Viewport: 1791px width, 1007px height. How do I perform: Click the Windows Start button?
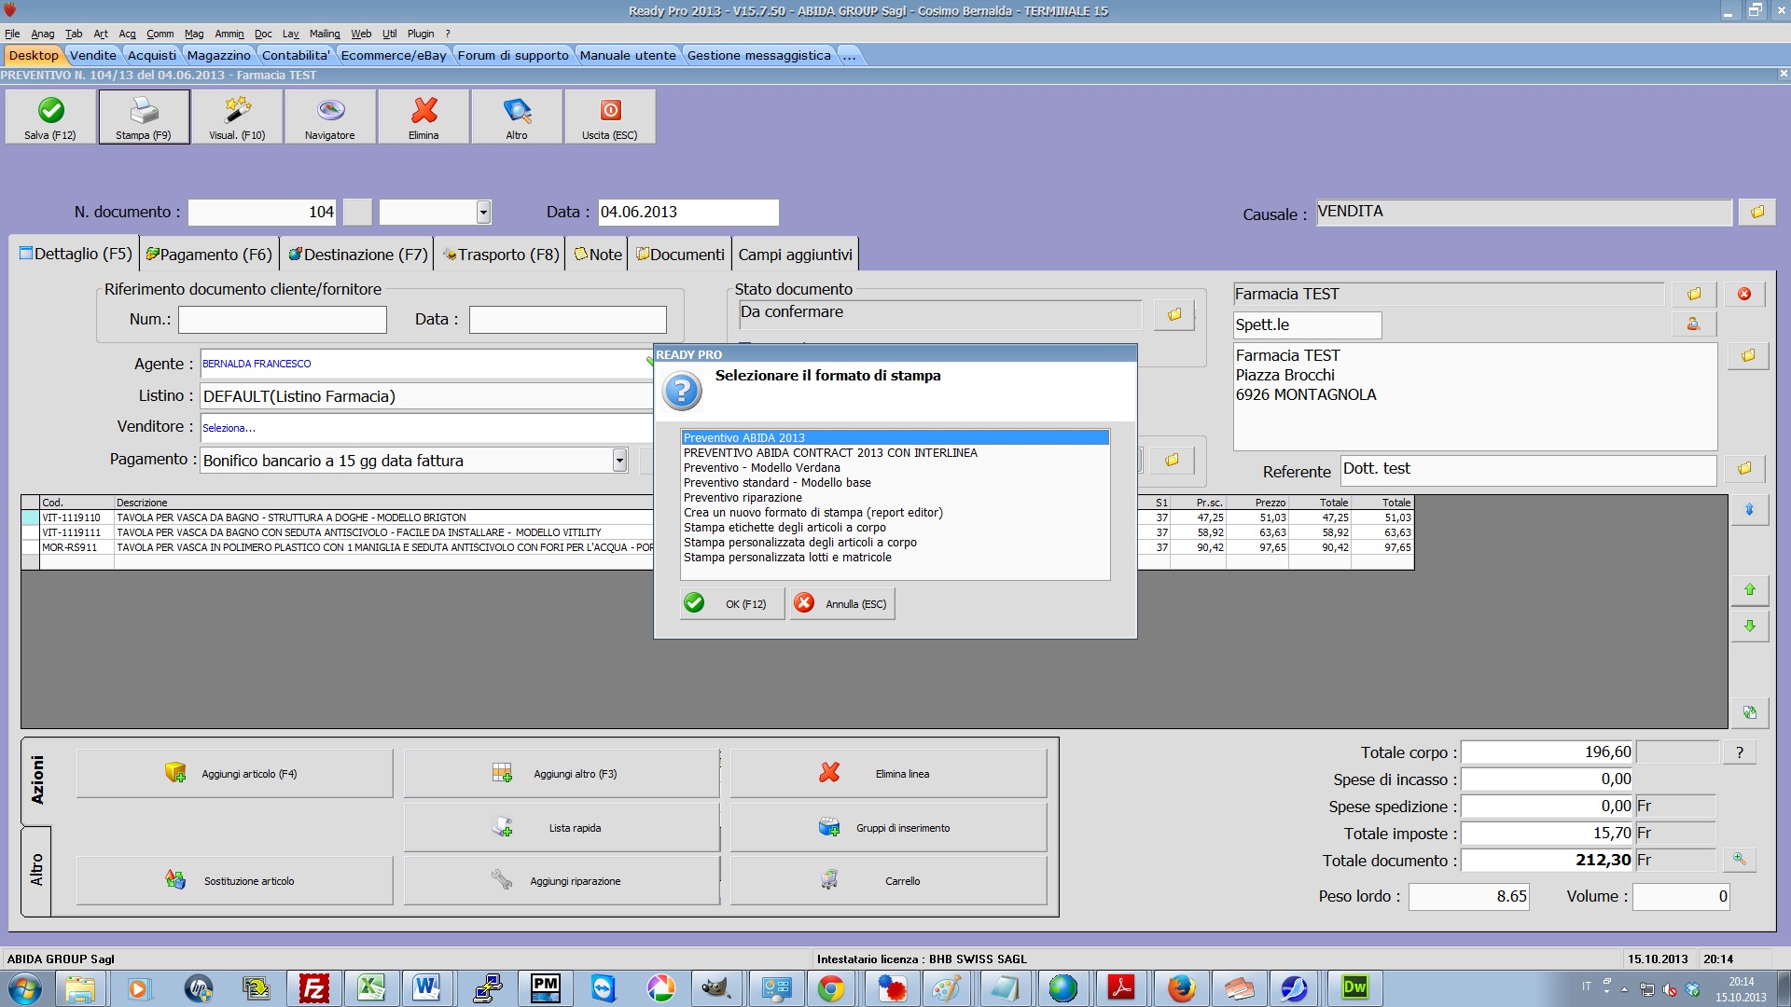click(x=24, y=988)
